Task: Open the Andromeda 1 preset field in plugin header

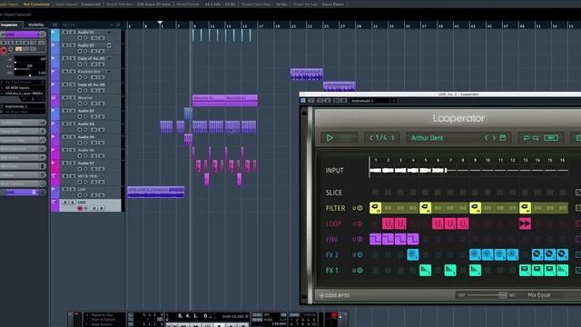Action: (x=370, y=101)
